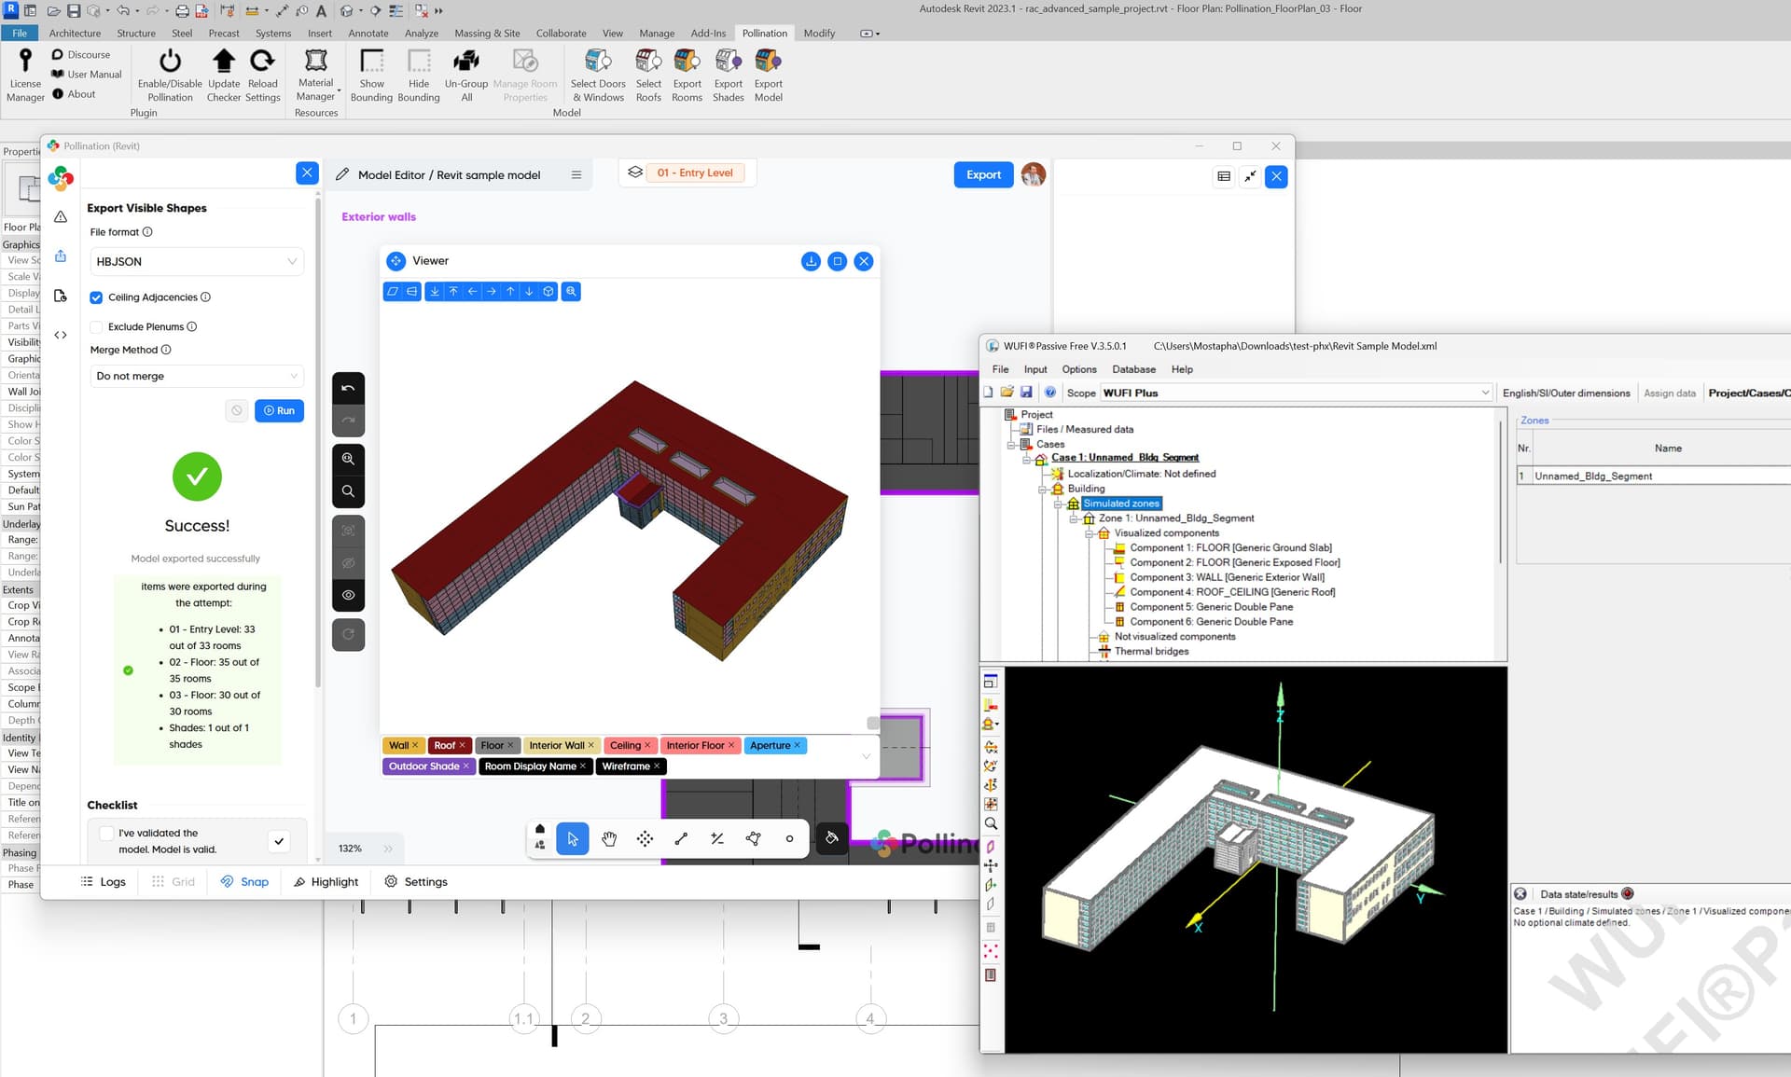Click the blue Export button
The width and height of the screenshot is (1791, 1077).
coord(983,174)
